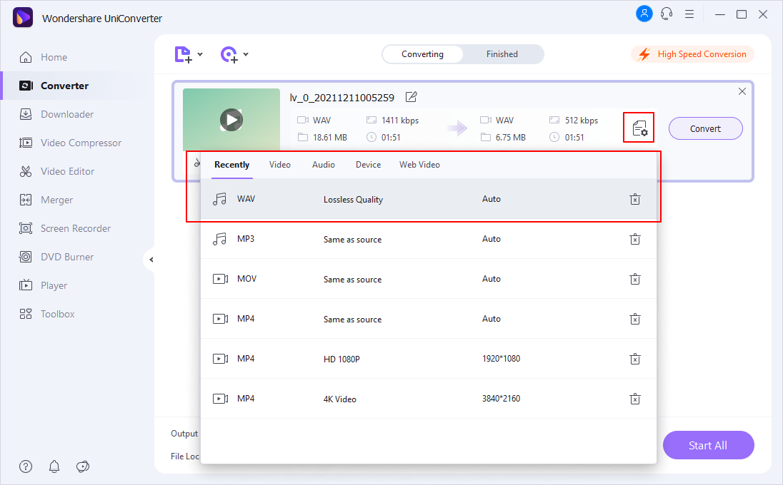Image resolution: width=783 pixels, height=485 pixels.
Task: Choose MP4 4K Video preset
Action: tap(429, 399)
